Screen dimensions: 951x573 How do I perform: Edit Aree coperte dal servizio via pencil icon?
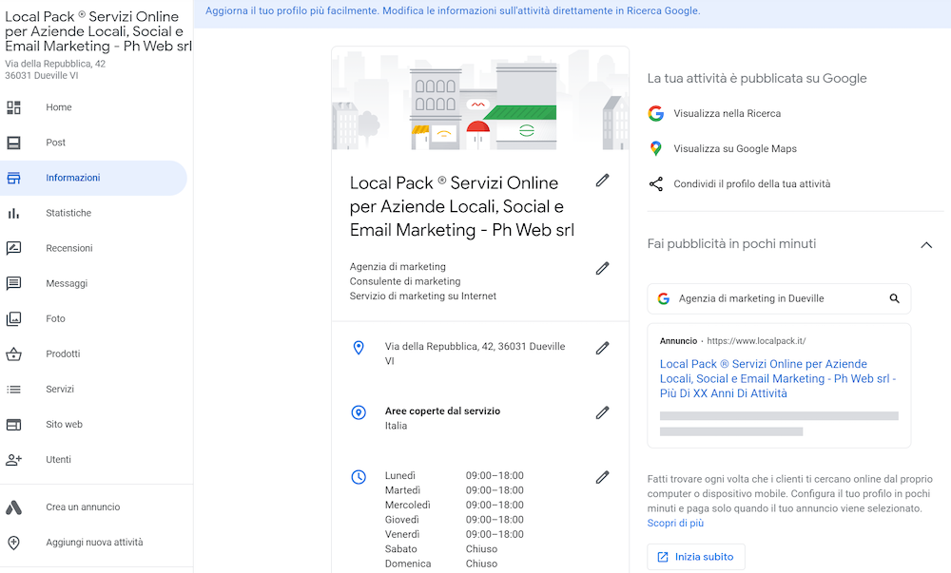(x=602, y=412)
